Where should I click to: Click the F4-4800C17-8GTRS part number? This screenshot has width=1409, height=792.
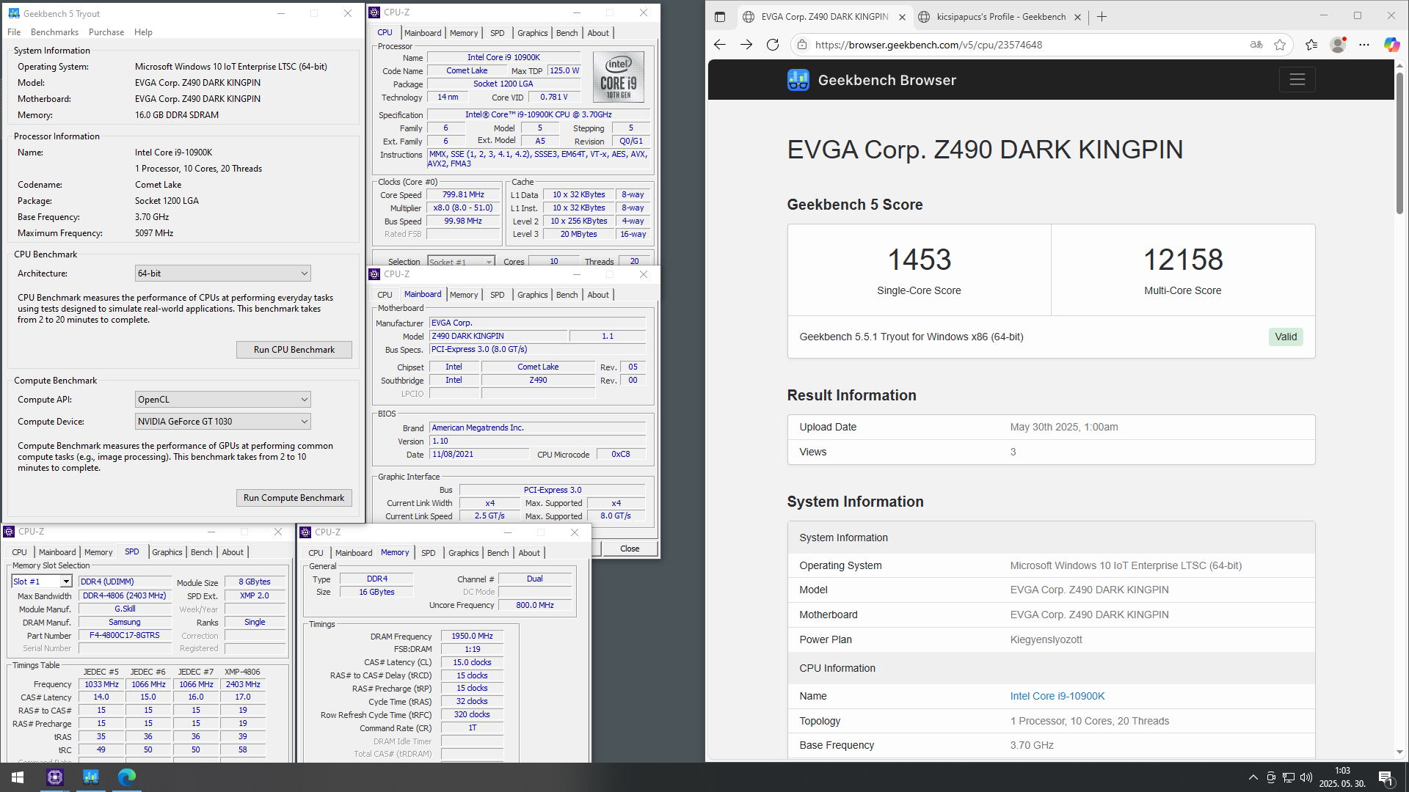(124, 636)
